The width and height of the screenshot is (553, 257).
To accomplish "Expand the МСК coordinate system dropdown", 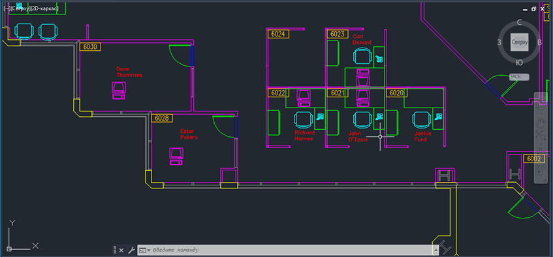I will tap(519, 76).
